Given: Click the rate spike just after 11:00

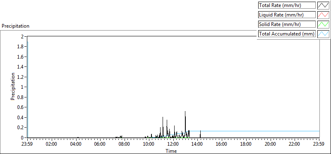Looking at the screenshot, I should point(163,127).
